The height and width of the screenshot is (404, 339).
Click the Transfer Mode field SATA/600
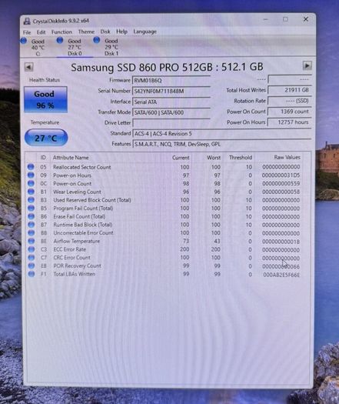click(x=171, y=112)
